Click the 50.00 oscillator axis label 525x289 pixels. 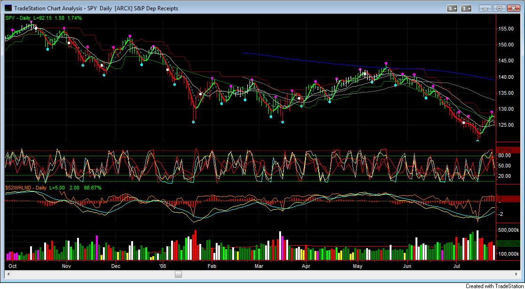pyautogui.click(x=505, y=166)
